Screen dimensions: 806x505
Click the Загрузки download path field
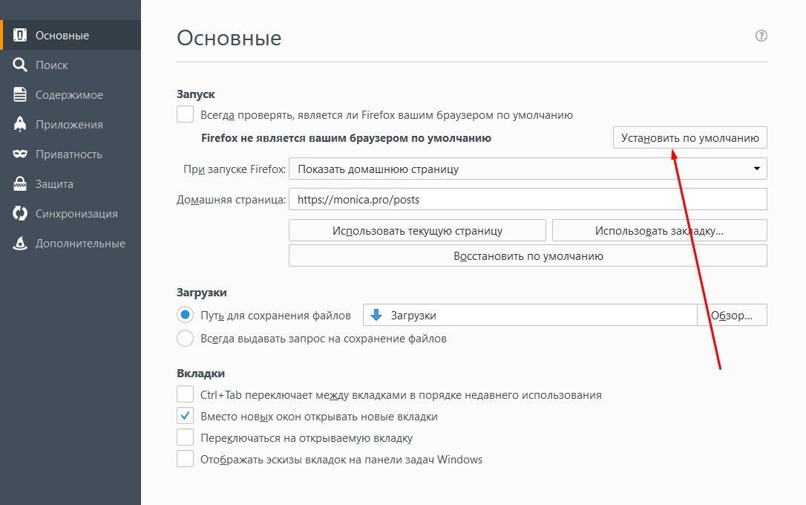click(x=530, y=315)
